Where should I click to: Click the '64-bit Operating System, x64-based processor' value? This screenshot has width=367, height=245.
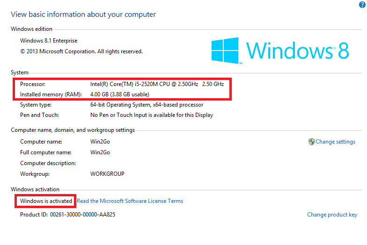point(147,105)
